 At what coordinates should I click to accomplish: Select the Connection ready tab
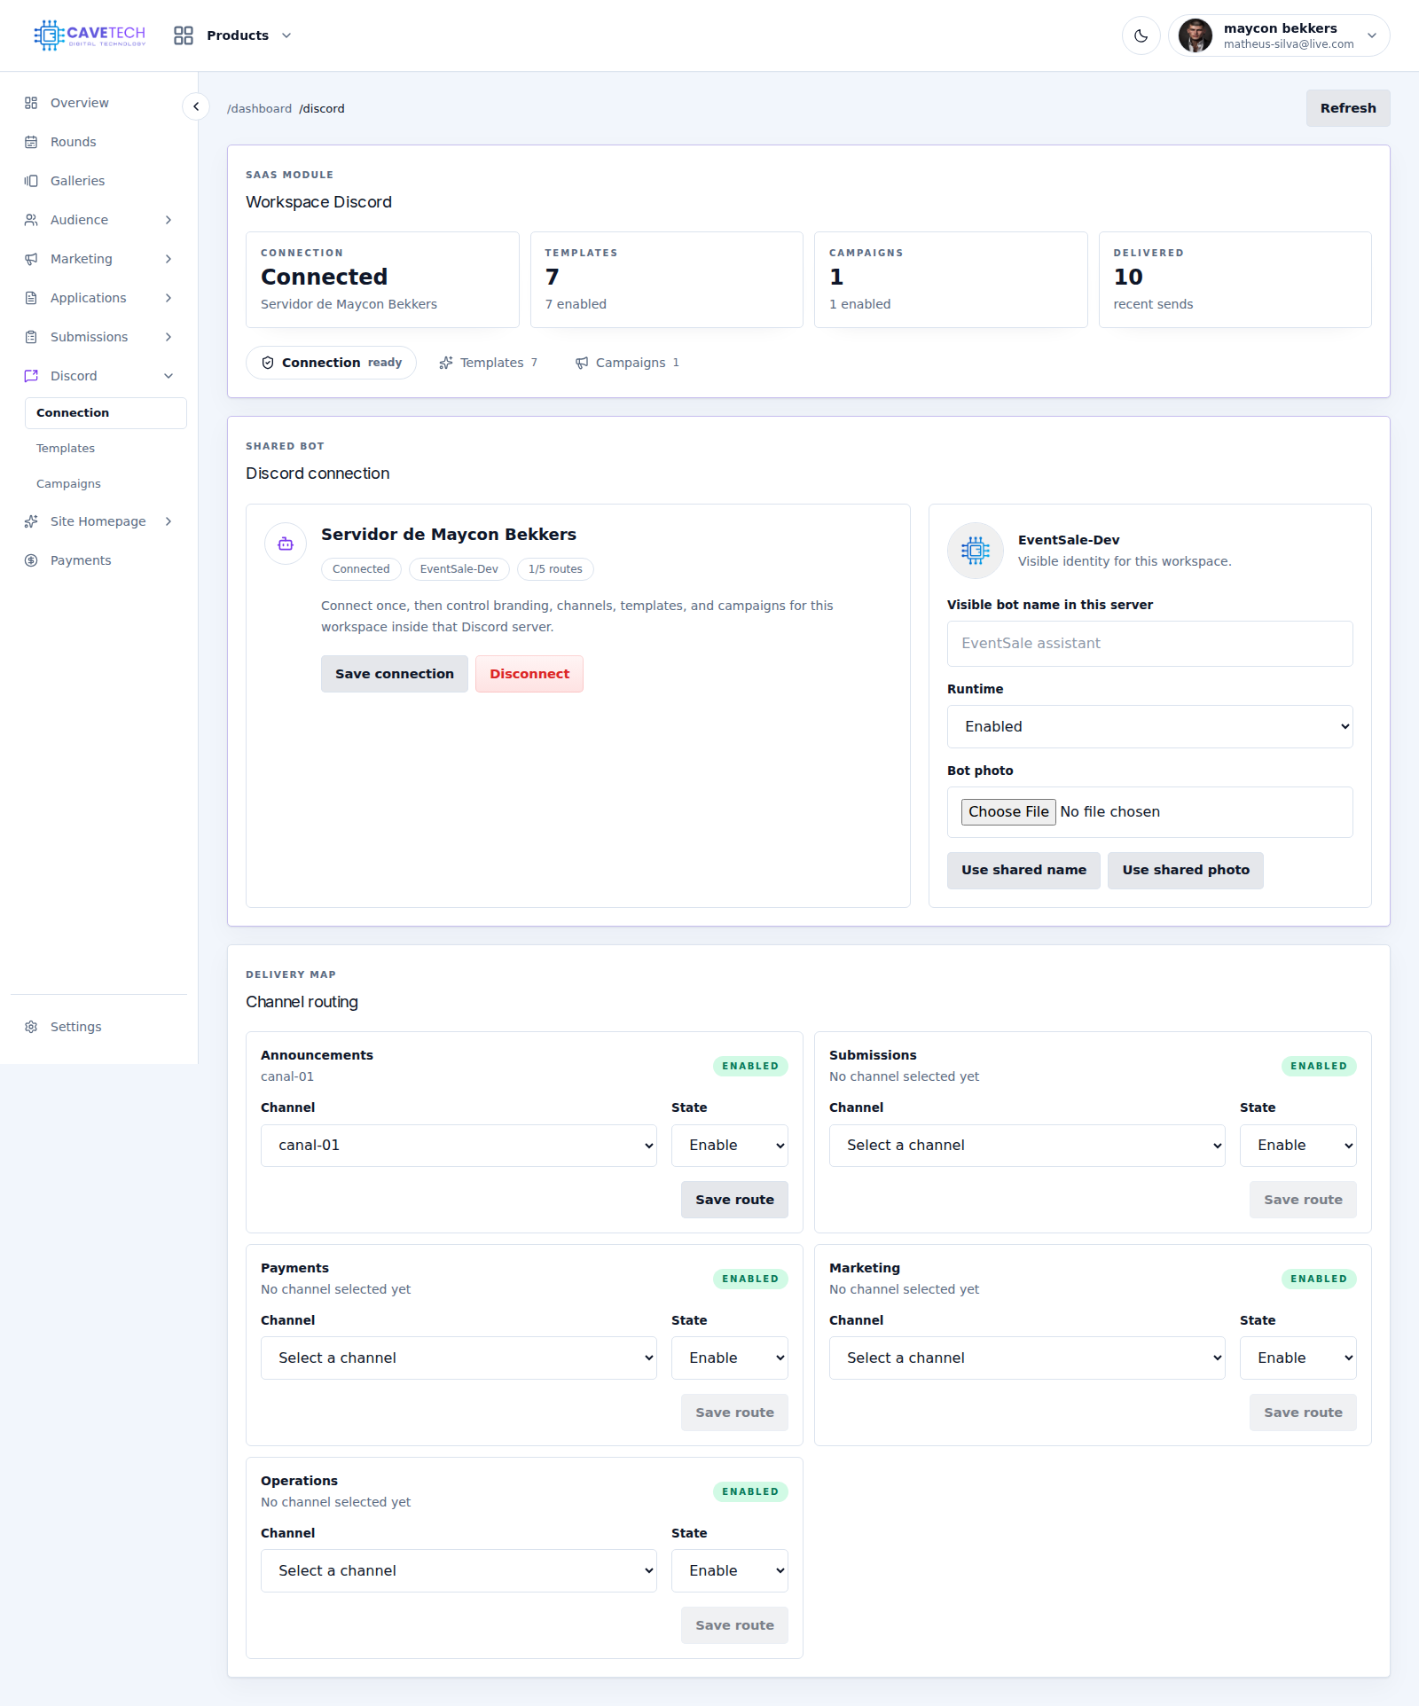pyautogui.click(x=331, y=363)
